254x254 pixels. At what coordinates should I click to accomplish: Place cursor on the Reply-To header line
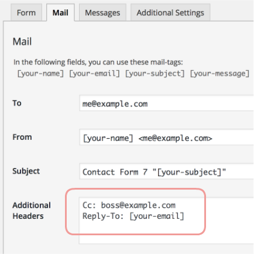133,216
